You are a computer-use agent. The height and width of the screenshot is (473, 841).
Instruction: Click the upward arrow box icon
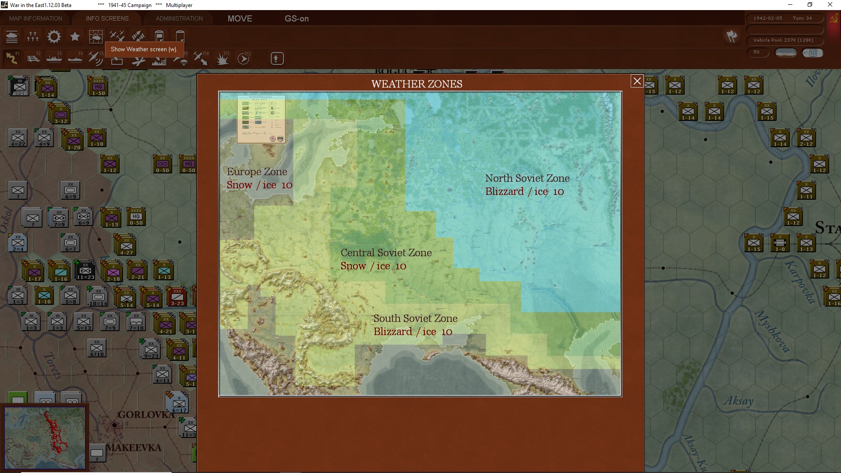(x=277, y=58)
